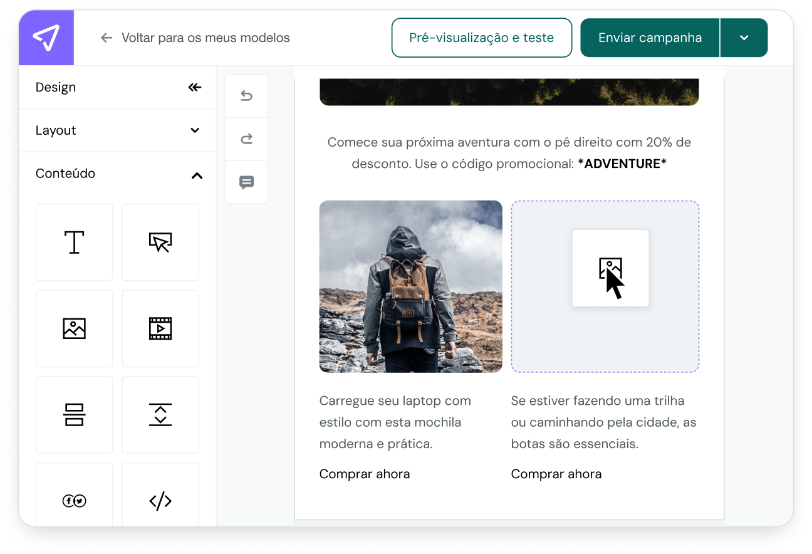812x554 pixels.
Task: Add an HTML code block
Action: [160, 500]
